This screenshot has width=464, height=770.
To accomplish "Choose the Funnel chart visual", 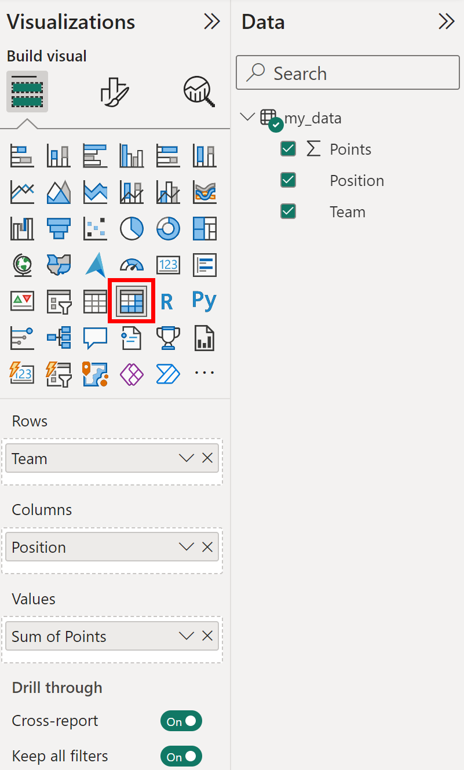I will [x=59, y=229].
